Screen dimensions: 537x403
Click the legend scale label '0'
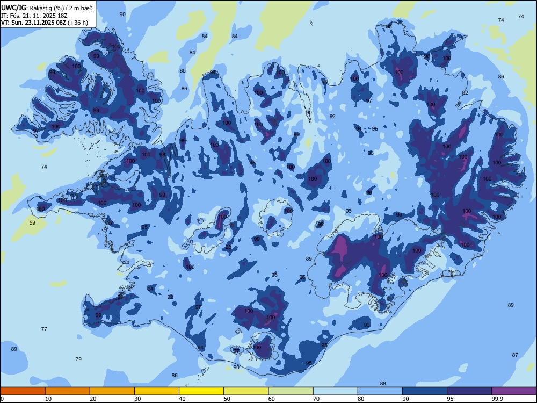coord(2,399)
